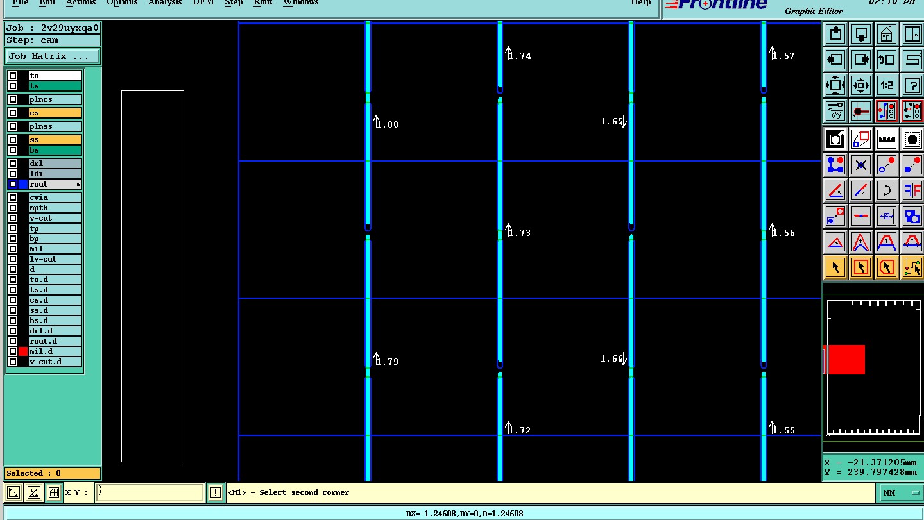This screenshot has height=520, width=924.
Task: Open the Rout menu
Action: (263, 3)
